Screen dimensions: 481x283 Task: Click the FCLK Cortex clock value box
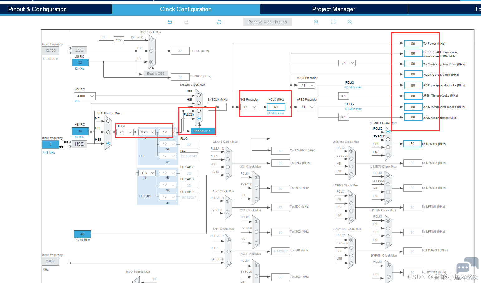[413, 74]
